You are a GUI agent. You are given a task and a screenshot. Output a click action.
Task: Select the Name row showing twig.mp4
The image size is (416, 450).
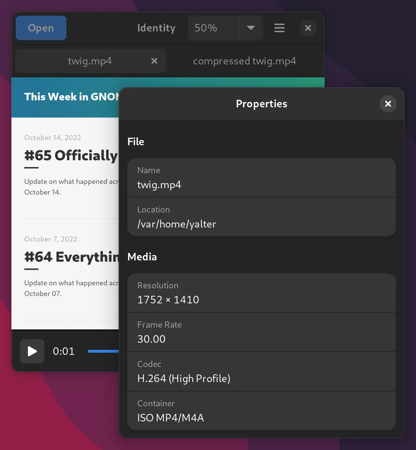(261, 178)
